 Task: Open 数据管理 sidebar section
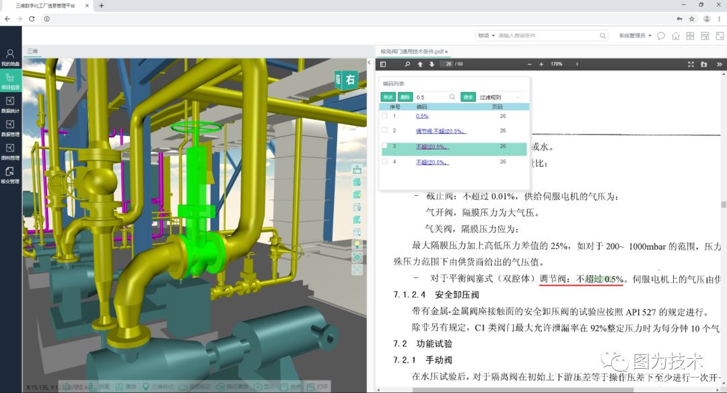10,128
